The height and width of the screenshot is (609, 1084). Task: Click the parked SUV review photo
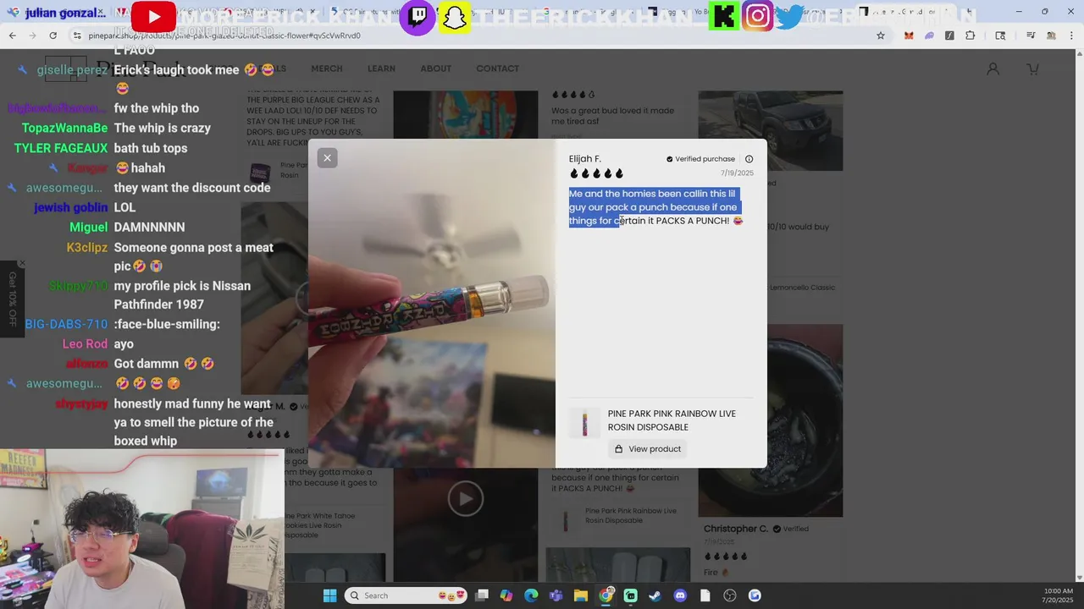(x=770, y=131)
